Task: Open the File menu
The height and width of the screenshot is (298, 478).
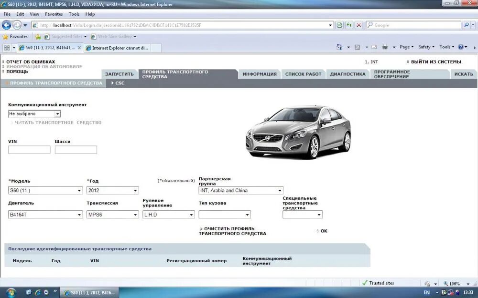Action: 7,14
